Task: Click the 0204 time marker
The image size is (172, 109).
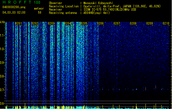Action: 68,23
